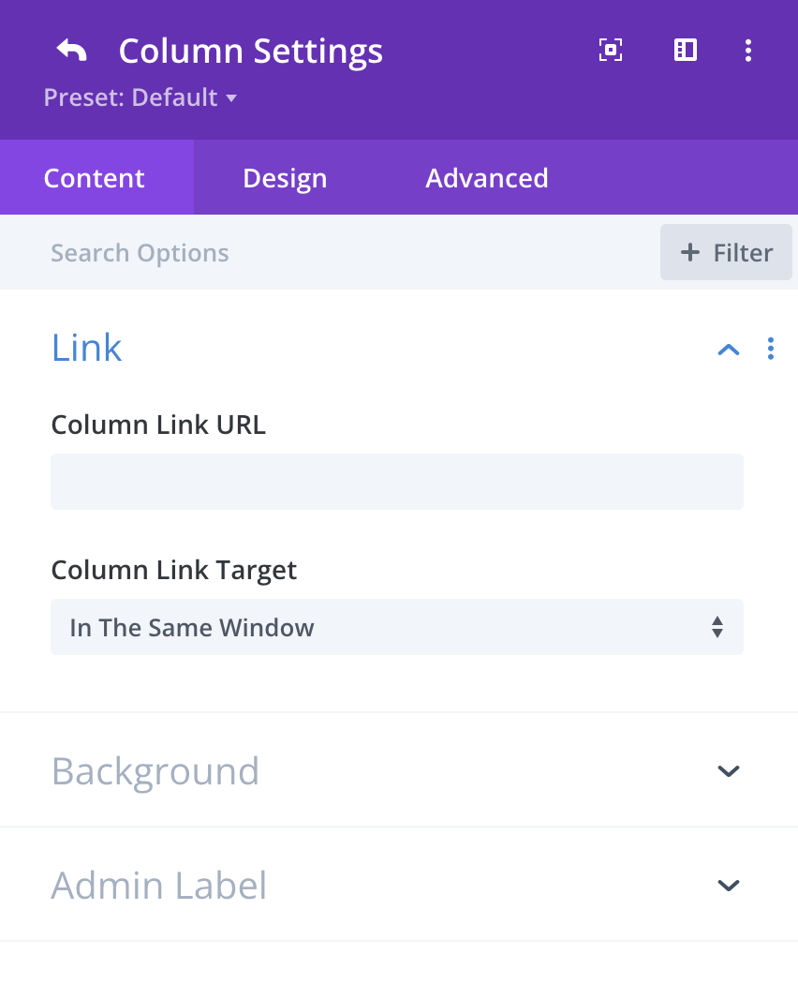Switch to the Content tab

(95, 178)
